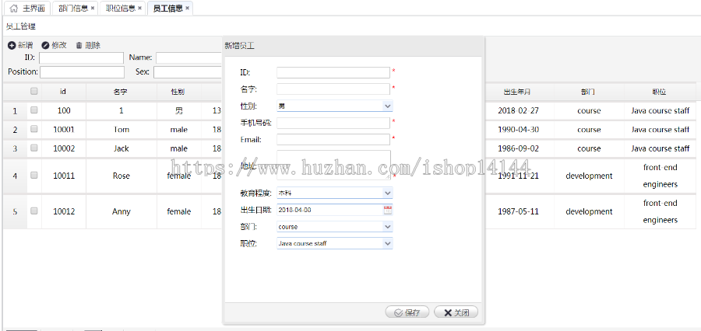Close the 职位信息 tab with its x
The image size is (701, 331).
tap(140, 9)
